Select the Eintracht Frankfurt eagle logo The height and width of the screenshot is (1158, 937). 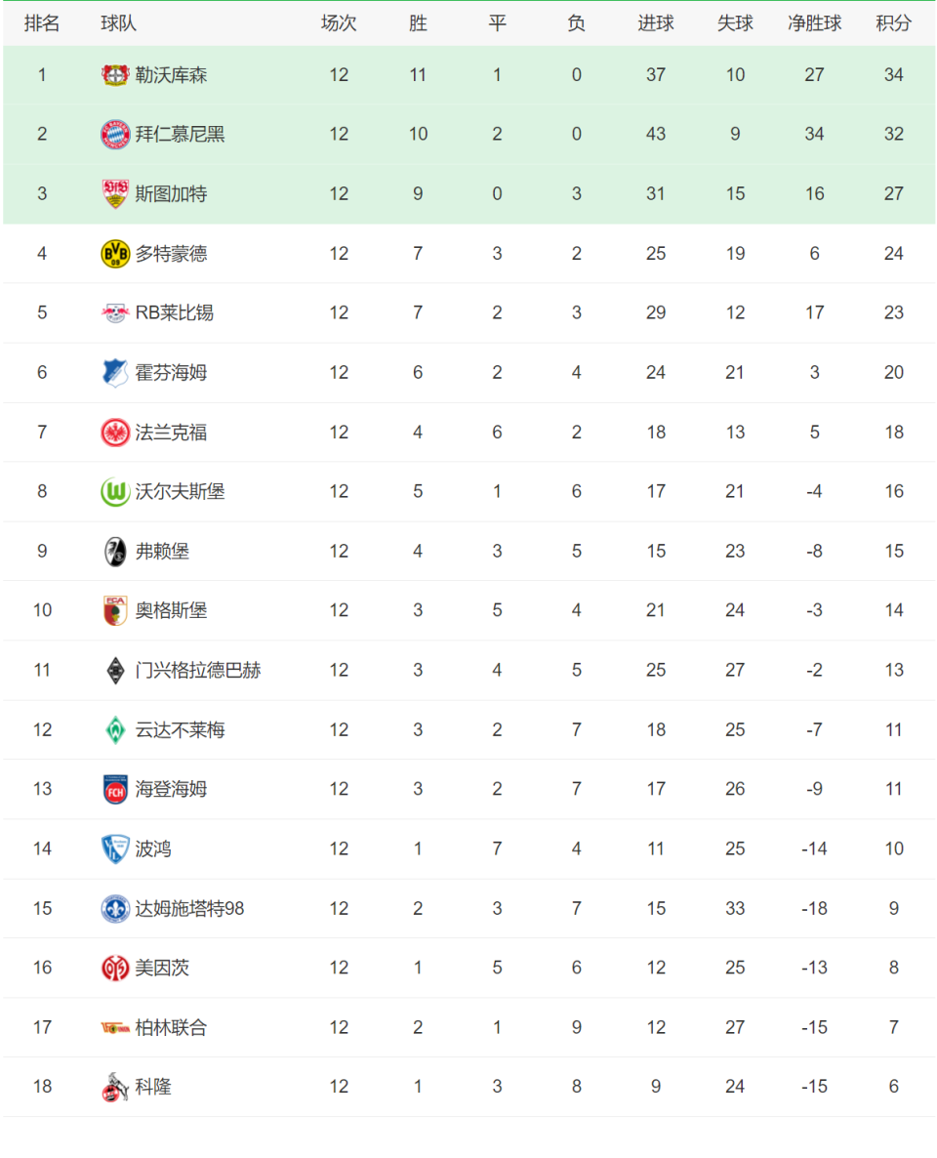[x=114, y=432]
